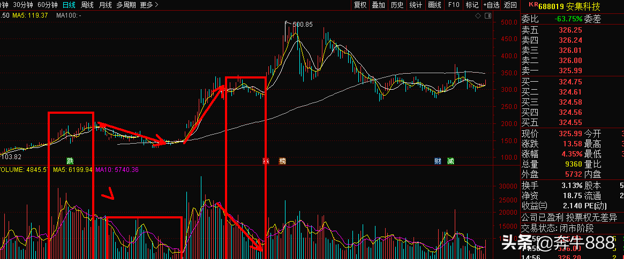Click the 标记 mark button

point(472,5)
